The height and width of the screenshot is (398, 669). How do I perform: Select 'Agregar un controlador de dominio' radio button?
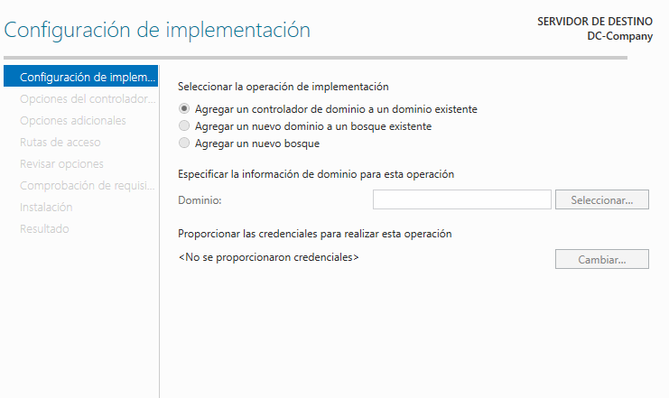coord(184,109)
